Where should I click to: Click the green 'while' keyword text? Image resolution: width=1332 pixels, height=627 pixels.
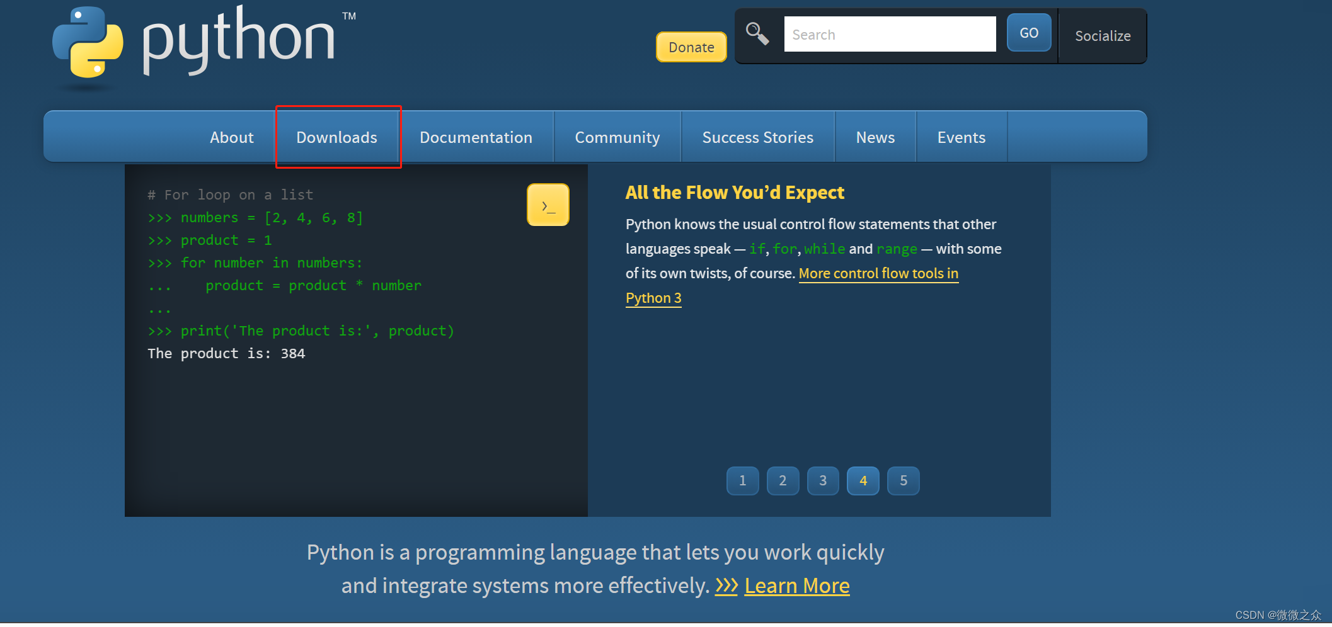825,249
